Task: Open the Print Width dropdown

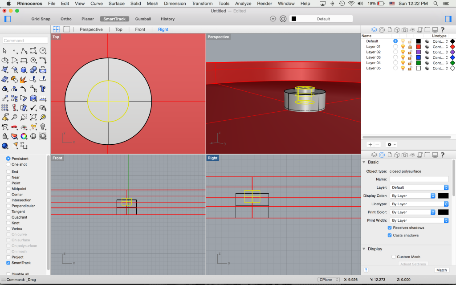Action: (x=419, y=220)
